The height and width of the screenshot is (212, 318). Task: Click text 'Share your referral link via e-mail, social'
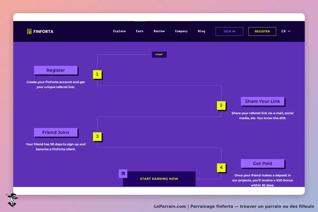[262, 113]
